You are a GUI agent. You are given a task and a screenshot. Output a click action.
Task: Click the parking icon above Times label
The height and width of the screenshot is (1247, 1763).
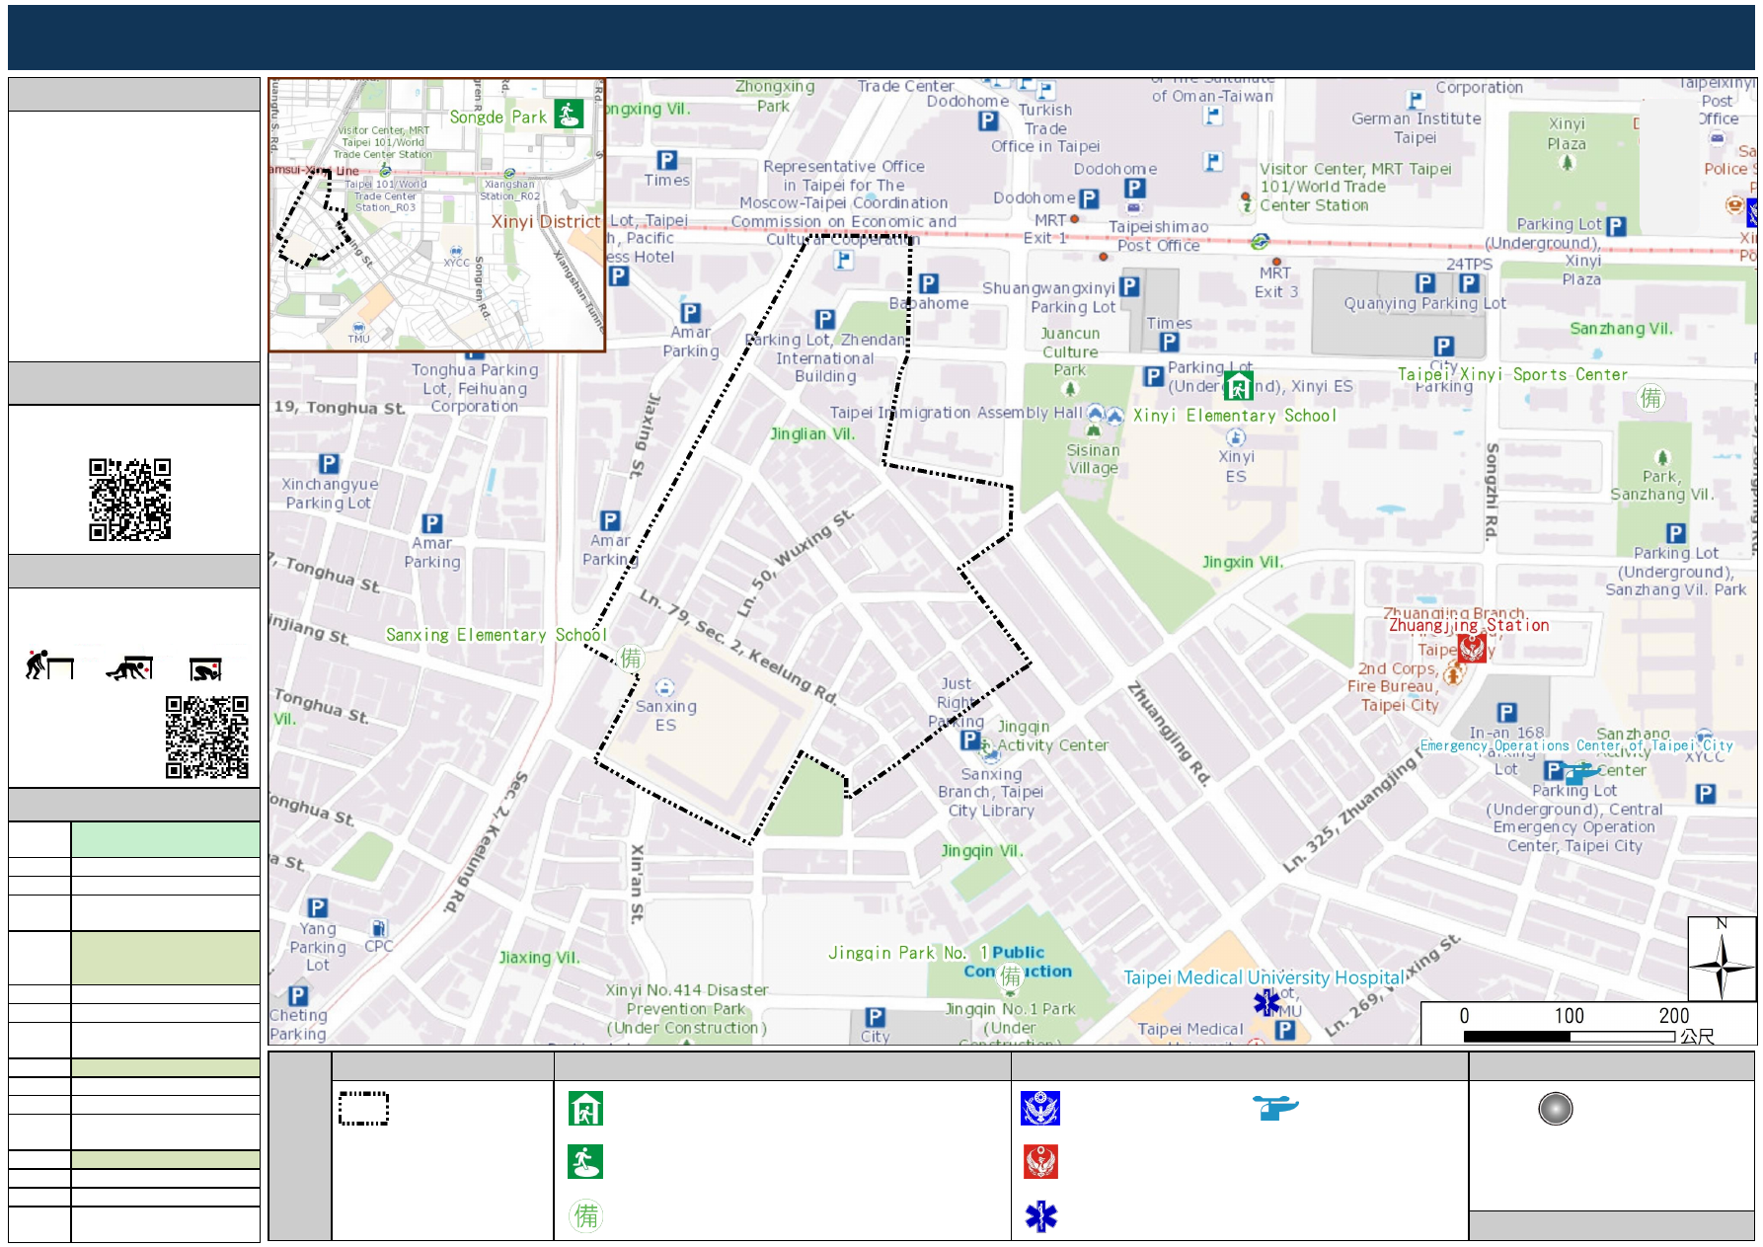click(x=667, y=160)
